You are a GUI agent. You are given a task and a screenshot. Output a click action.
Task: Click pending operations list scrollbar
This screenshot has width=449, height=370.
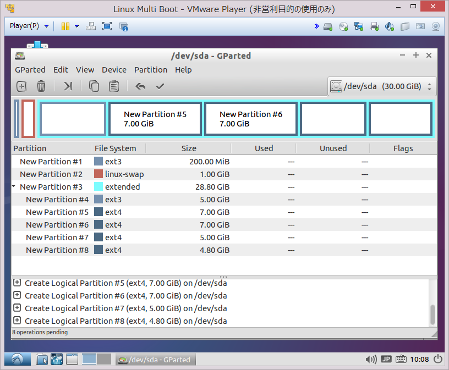pos(432,315)
